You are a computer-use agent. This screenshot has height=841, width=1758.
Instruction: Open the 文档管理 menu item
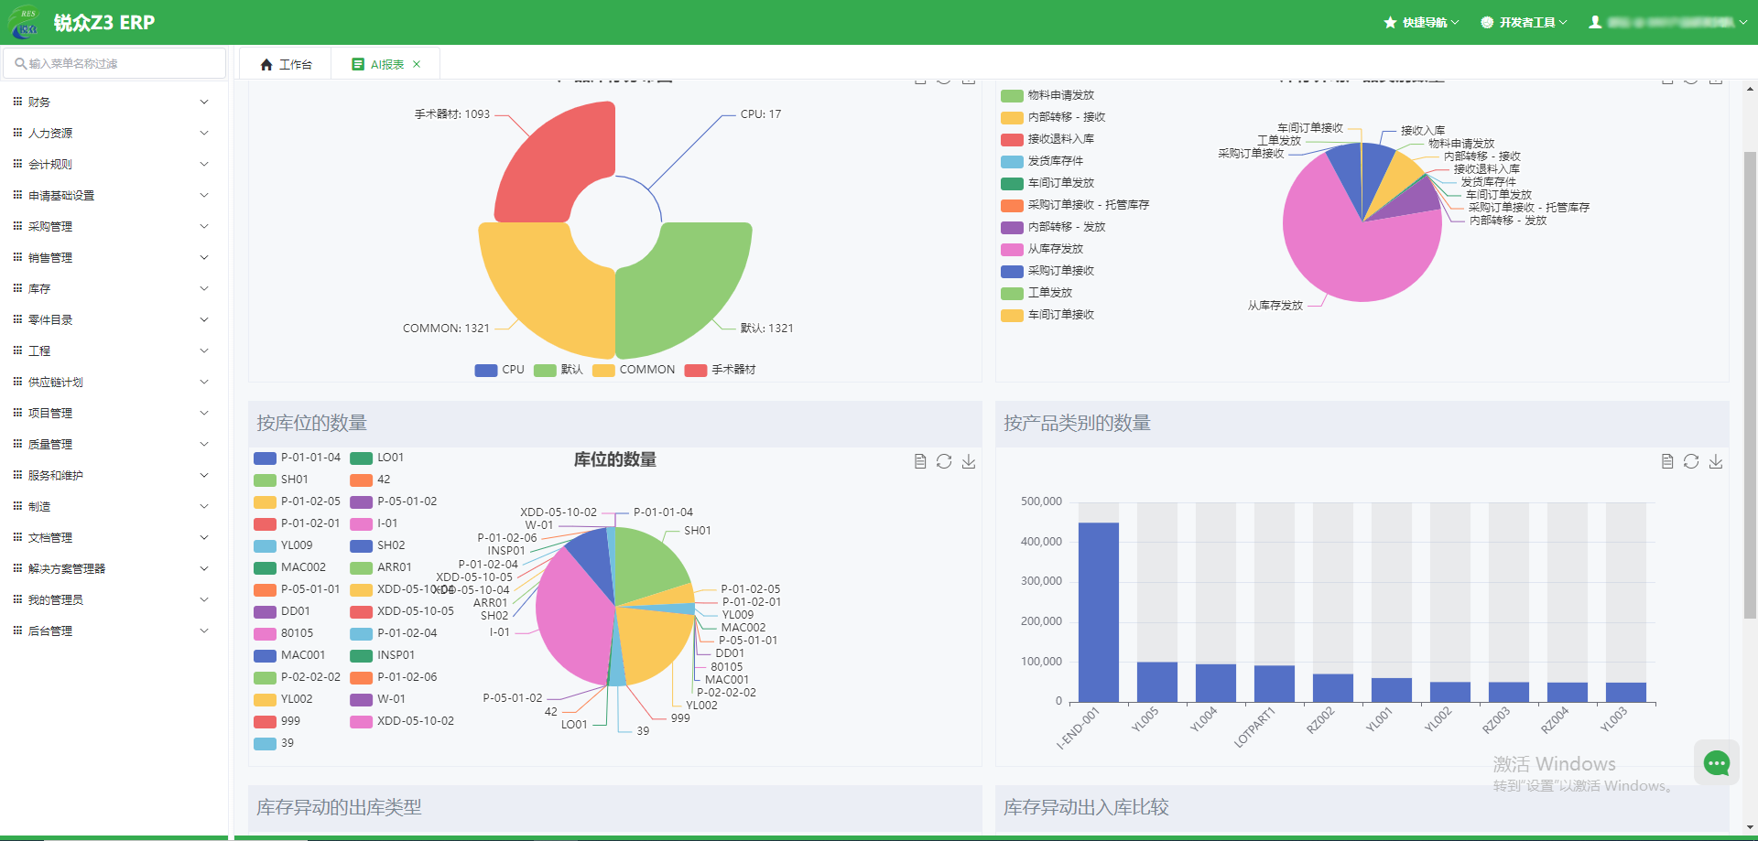point(114,537)
